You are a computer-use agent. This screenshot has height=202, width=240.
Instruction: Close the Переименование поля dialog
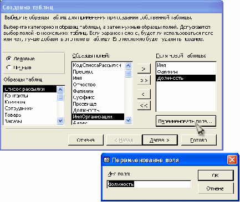232,159
